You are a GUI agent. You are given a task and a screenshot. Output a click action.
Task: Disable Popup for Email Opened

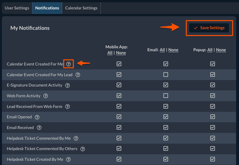(212, 117)
